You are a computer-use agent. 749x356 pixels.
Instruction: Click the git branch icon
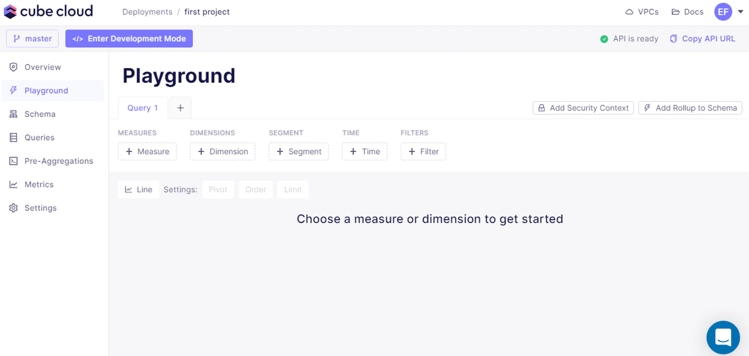click(17, 38)
